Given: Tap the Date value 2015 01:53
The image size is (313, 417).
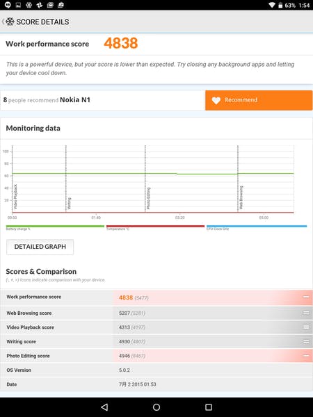Looking at the screenshot, I should [137, 384].
